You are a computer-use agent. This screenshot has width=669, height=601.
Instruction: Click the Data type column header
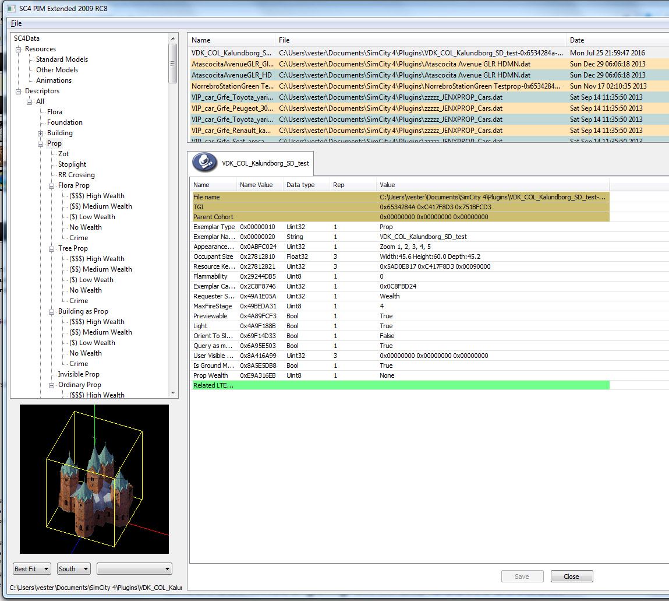pyautogui.click(x=306, y=185)
